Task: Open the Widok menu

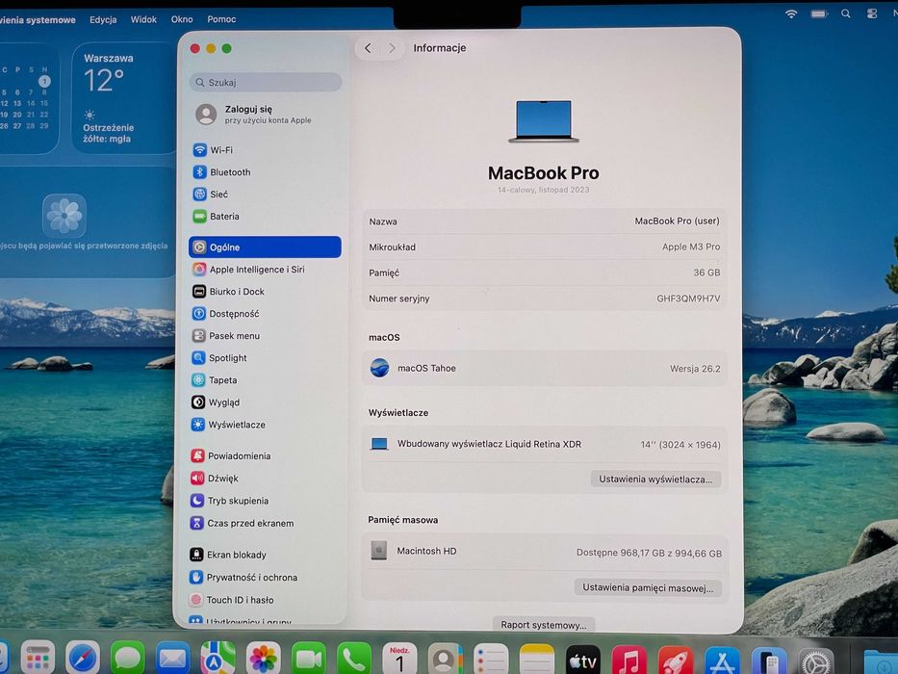Action: [143, 19]
